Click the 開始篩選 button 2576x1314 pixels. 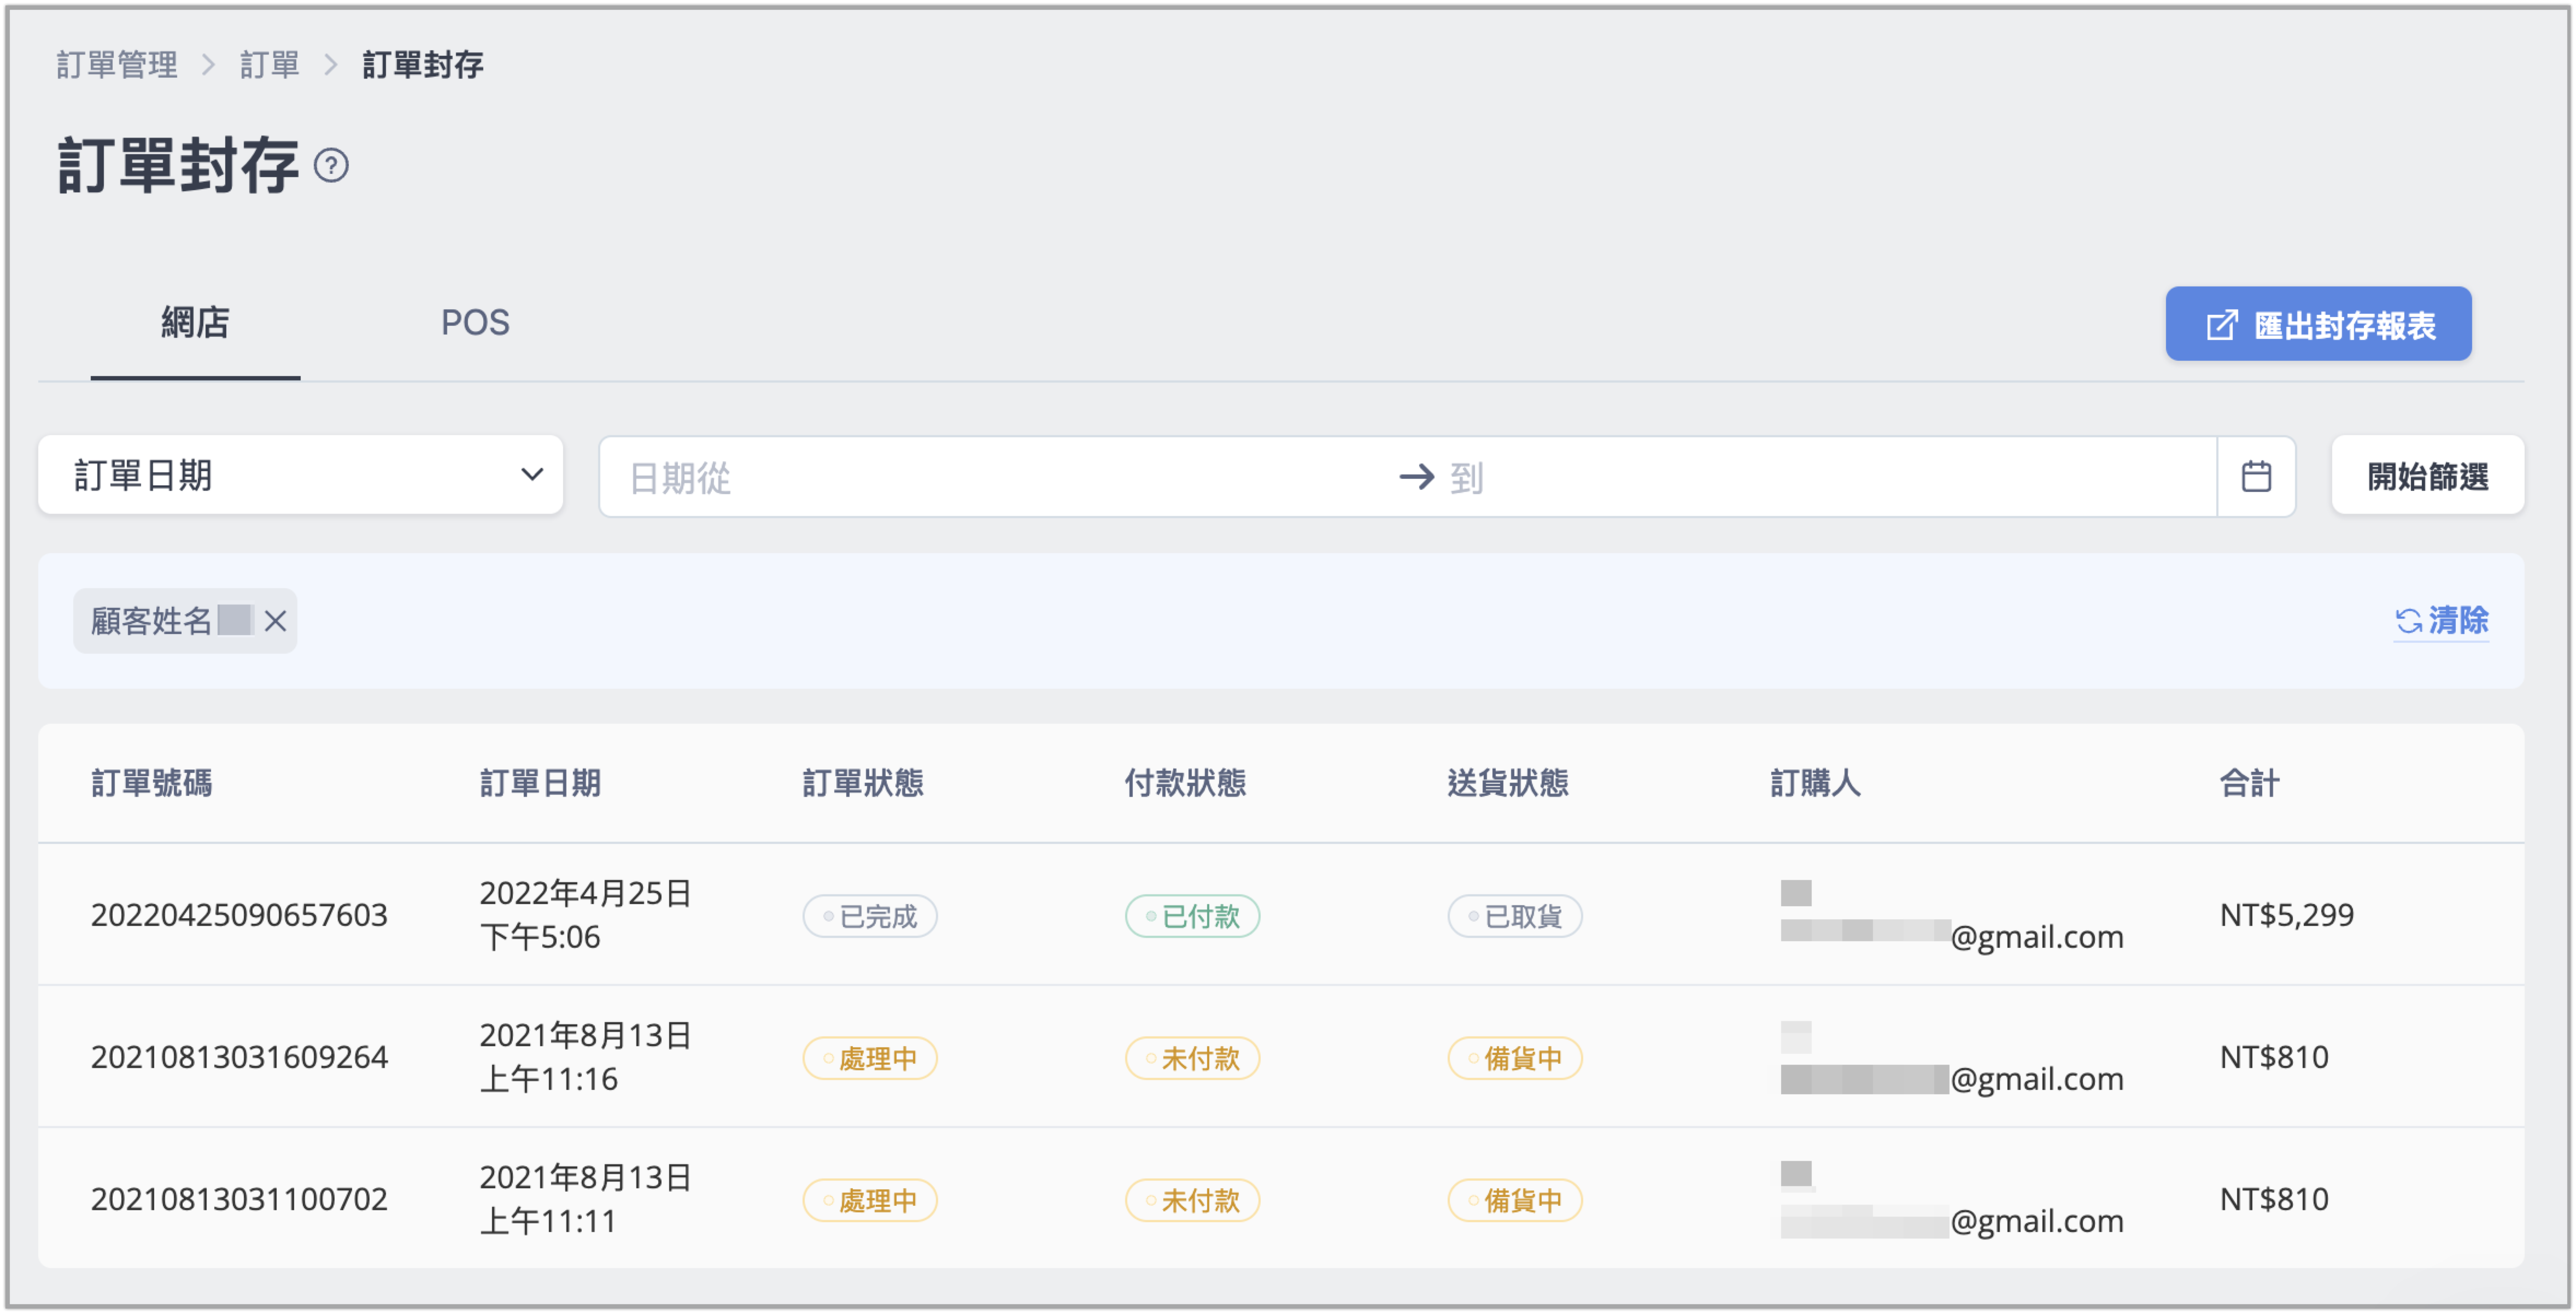click(x=2427, y=476)
